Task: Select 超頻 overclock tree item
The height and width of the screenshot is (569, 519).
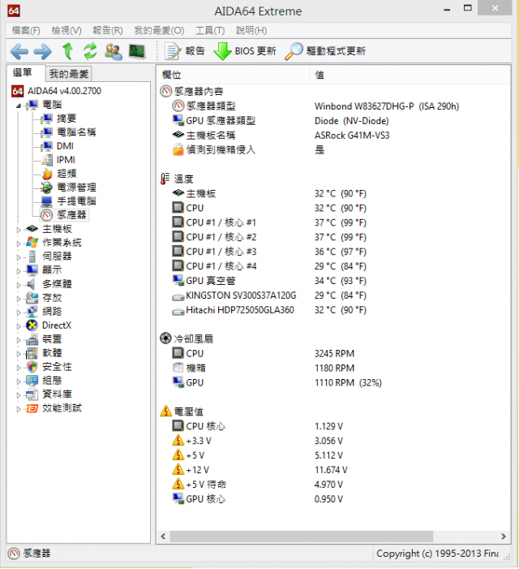Action: coord(66,174)
